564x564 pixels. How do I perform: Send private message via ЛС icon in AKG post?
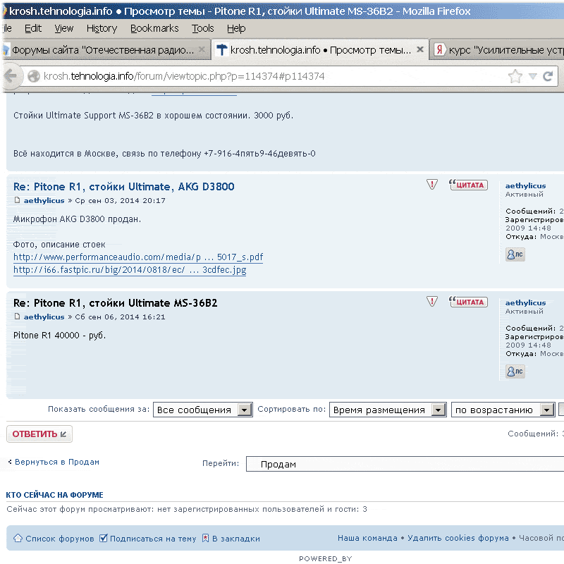click(x=515, y=255)
